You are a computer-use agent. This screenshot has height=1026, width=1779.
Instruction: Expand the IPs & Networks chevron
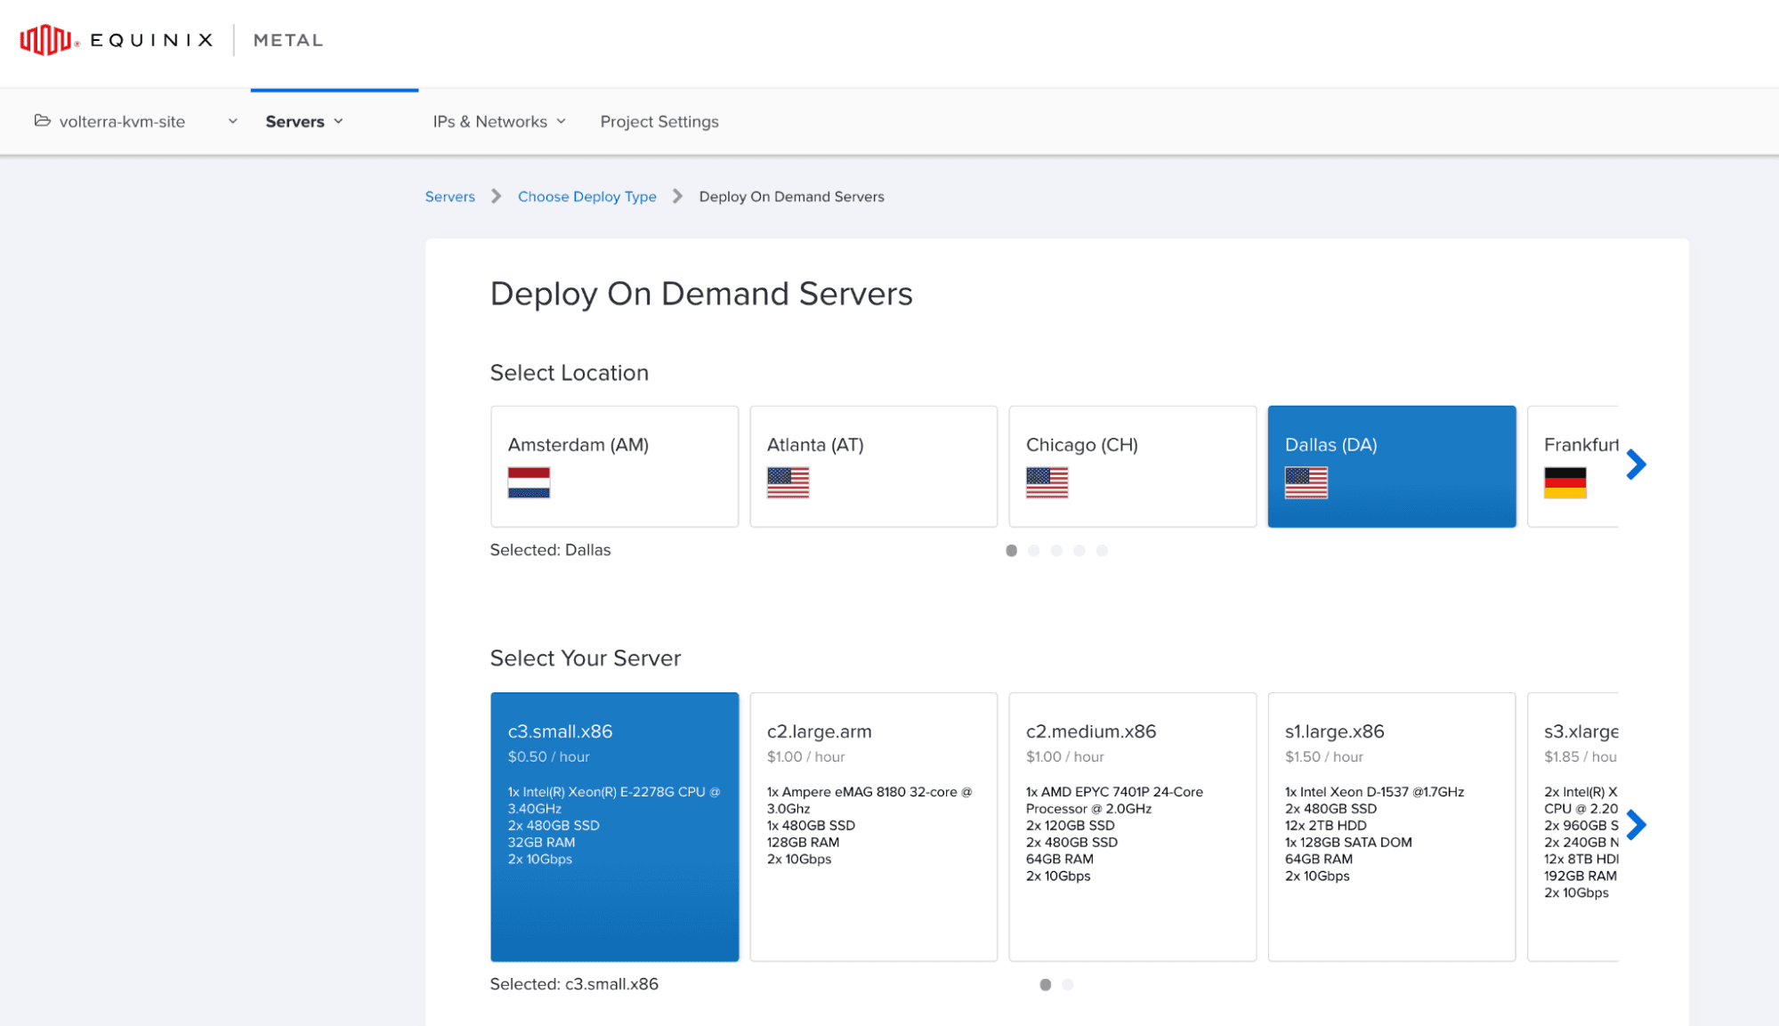[x=561, y=121]
